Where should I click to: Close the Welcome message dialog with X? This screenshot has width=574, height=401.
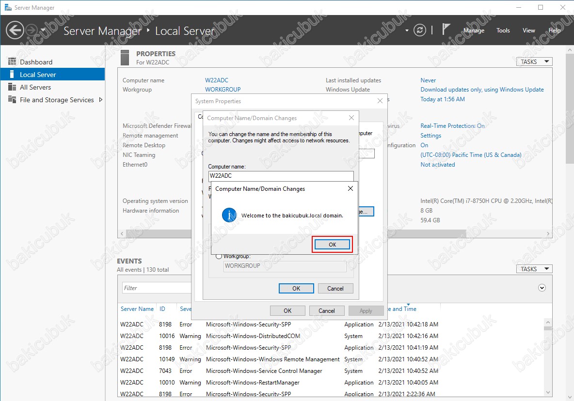coord(351,188)
